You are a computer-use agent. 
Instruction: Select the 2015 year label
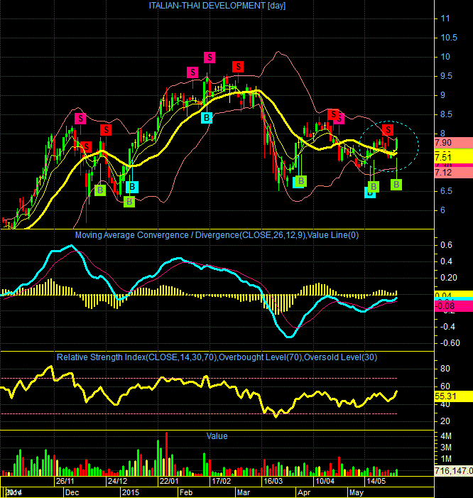coord(131,492)
